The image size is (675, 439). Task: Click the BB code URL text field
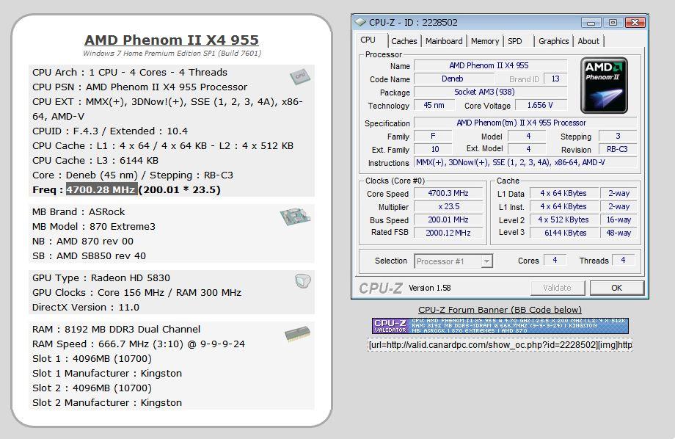500,345
